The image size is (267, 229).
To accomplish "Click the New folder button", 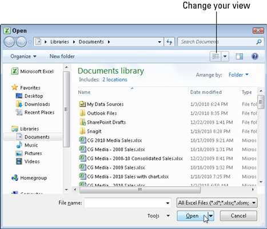I will (x=62, y=56).
